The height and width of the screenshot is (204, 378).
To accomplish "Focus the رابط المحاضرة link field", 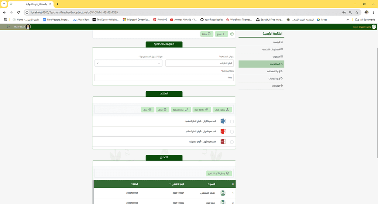I will coord(164,77).
